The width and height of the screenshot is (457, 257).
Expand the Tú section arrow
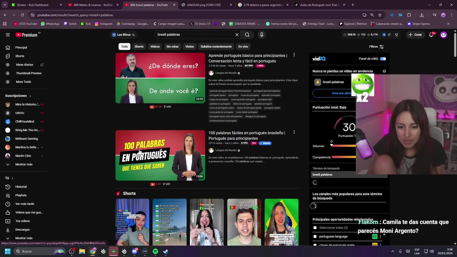(12, 178)
